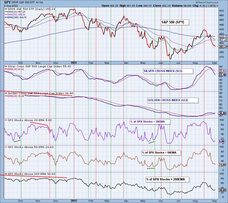Click the 'S&P 500 (SPY)' annotation box
The height and width of the screenshot is (203, 228).
click(x=175, y=22)
